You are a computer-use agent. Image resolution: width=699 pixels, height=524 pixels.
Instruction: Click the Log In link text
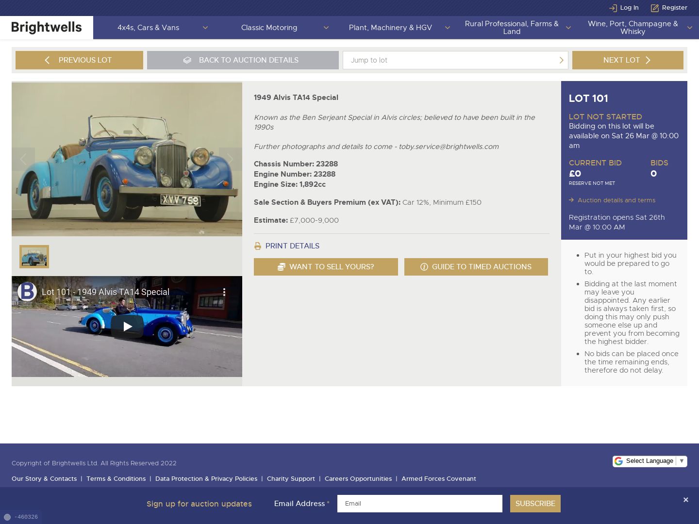click(629, 8)
